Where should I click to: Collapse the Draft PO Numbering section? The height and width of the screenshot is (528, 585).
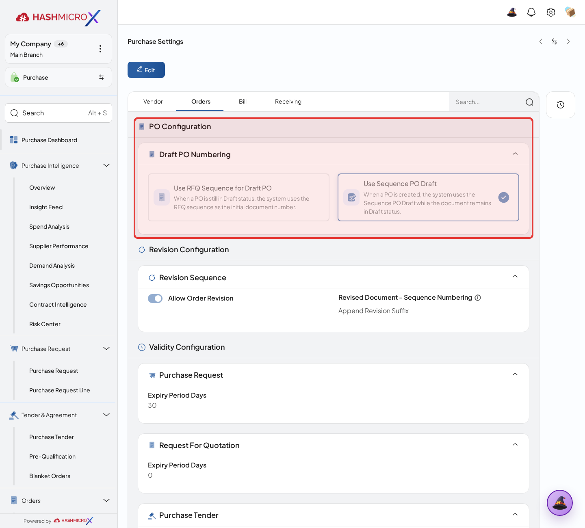(515, 154)
